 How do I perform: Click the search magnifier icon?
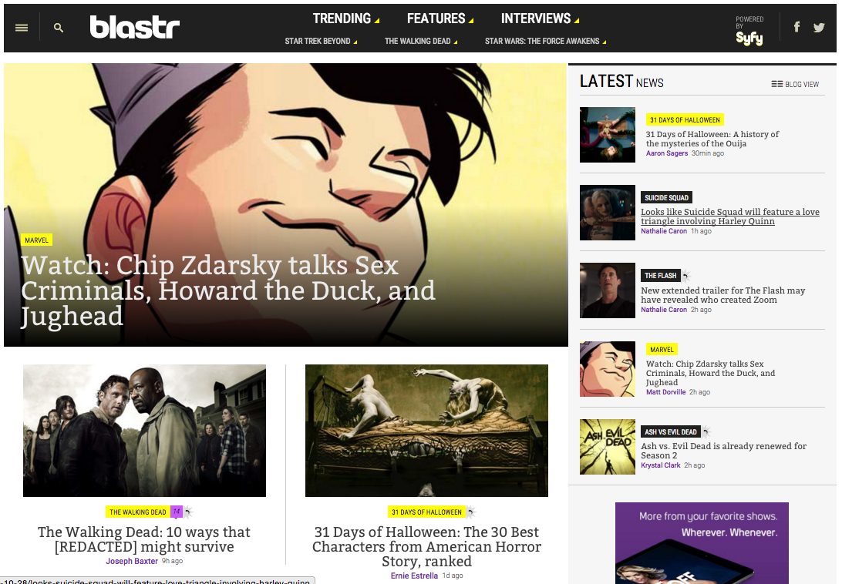click(59, 28)
